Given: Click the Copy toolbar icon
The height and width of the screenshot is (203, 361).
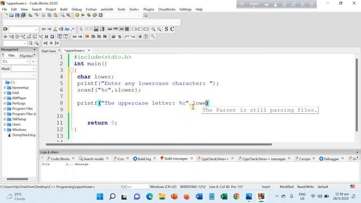Looking at the screenshot, I should click(49, 15).
